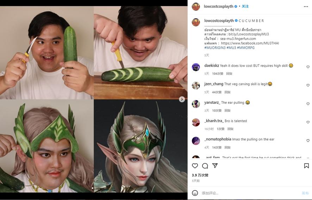Like daekiskz's comment
The width and height of the screenshot is (312, 200).
308,67
